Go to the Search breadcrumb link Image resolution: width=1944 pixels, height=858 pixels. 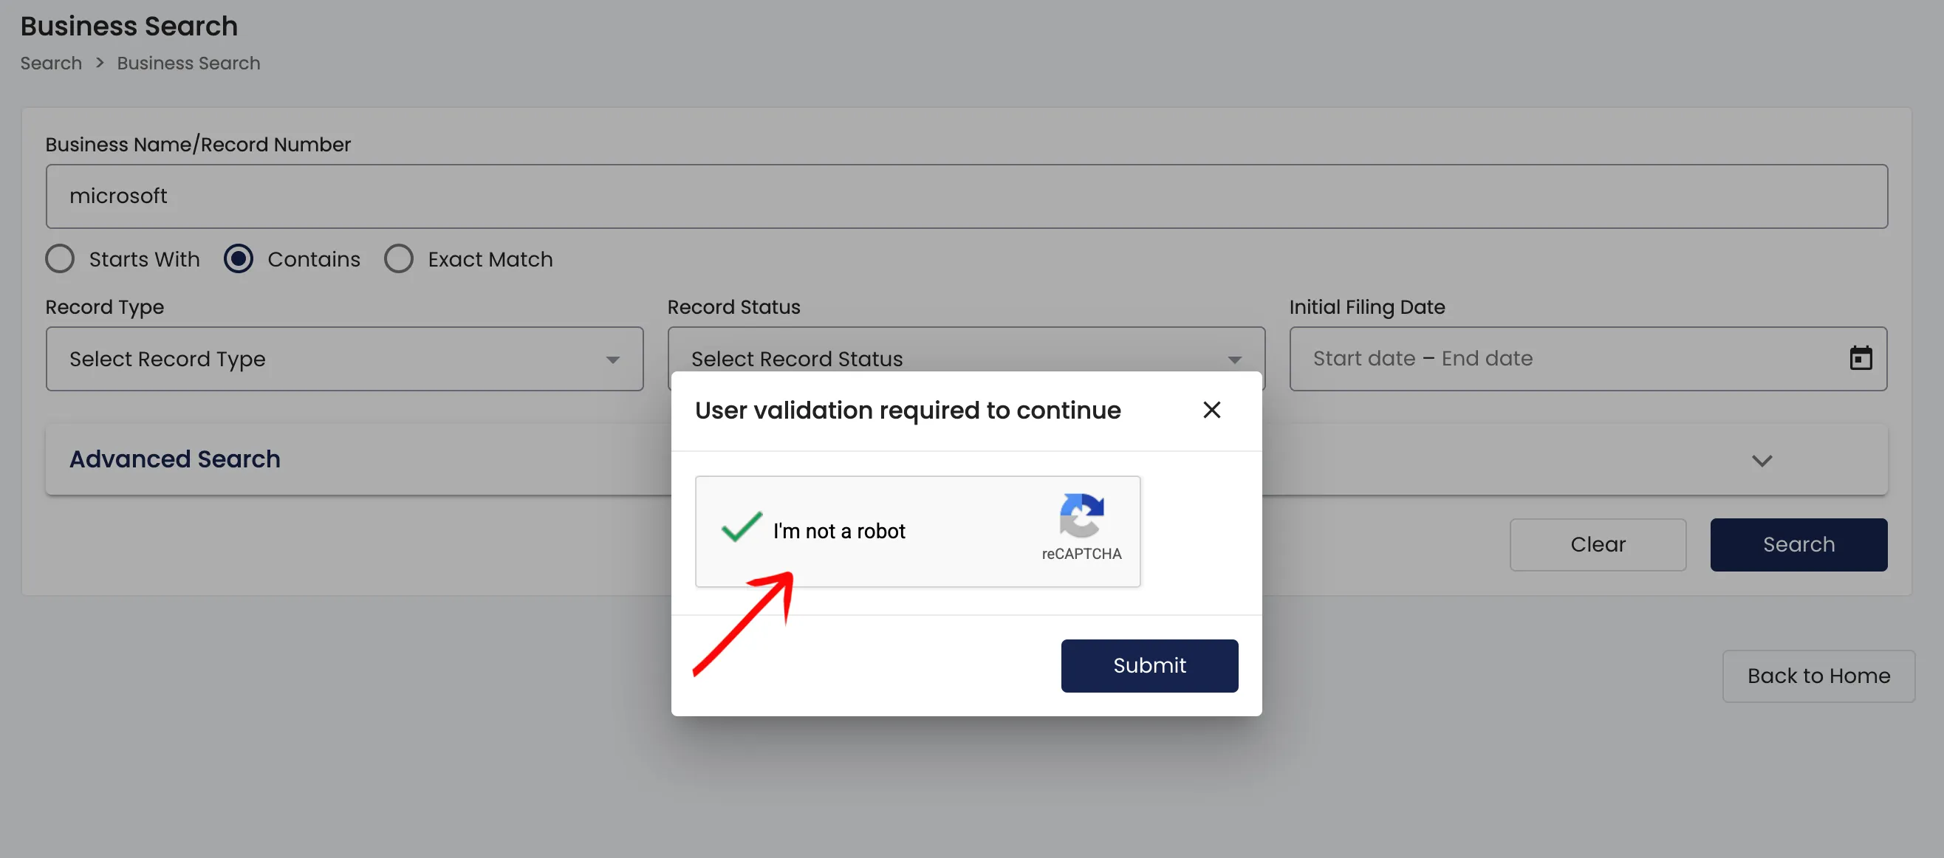(x=51, y=64)
